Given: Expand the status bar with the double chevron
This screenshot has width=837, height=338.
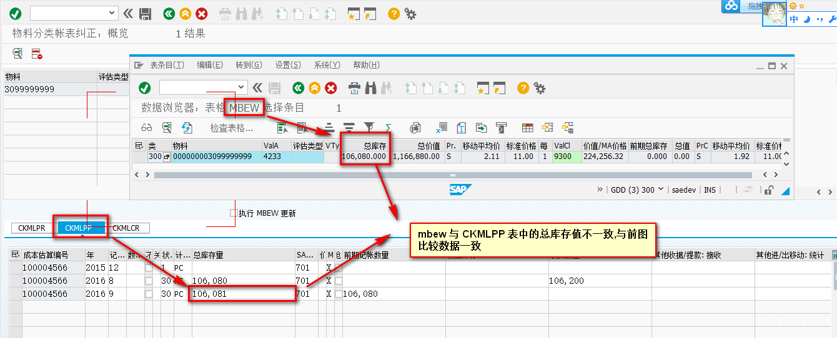Looking at the screenshot, I should [x=600, y=190].
